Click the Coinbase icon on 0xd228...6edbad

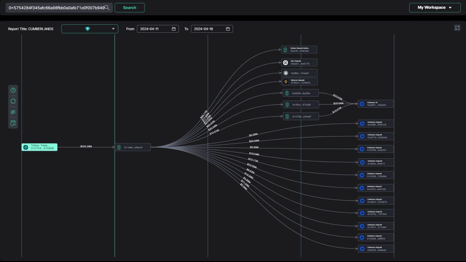point(362,249)
